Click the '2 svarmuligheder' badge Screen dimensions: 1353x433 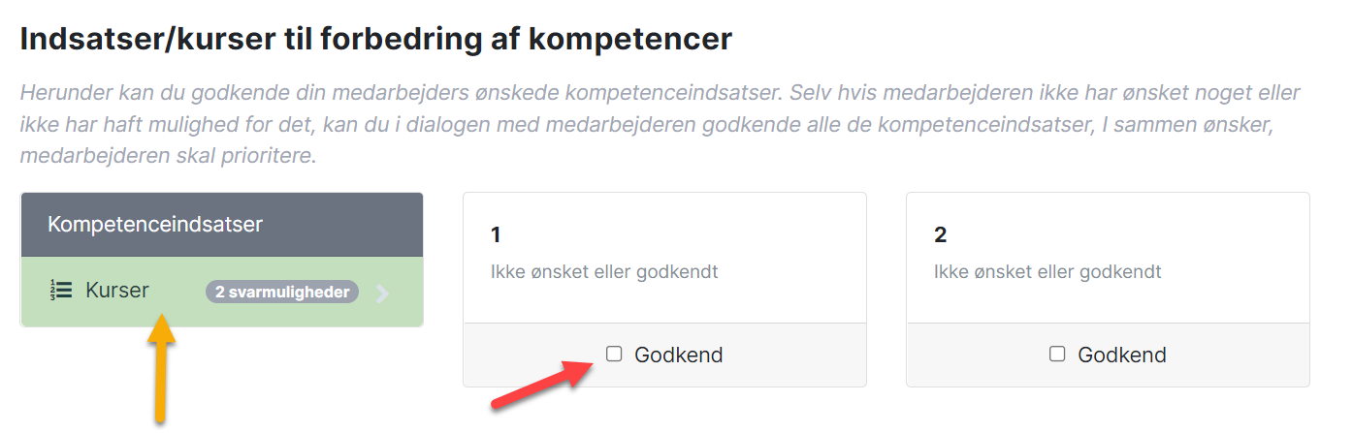click(282, 292)
